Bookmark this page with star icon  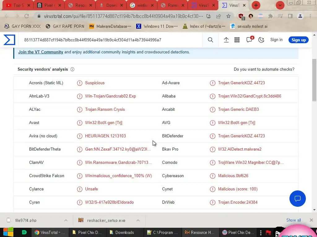click(228, 16)
